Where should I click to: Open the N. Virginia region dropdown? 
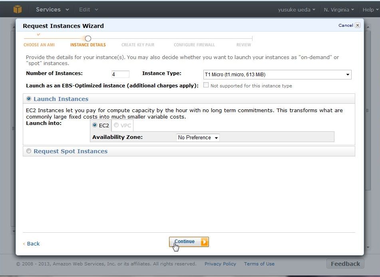(339, 10)
